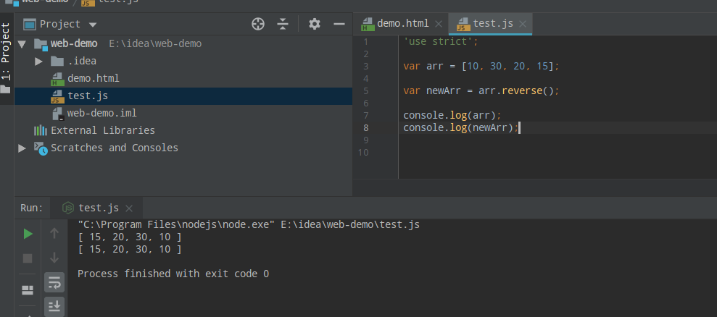Select the .idea folder row
Viewport: 717px width, 317px height.
point(183,62)
